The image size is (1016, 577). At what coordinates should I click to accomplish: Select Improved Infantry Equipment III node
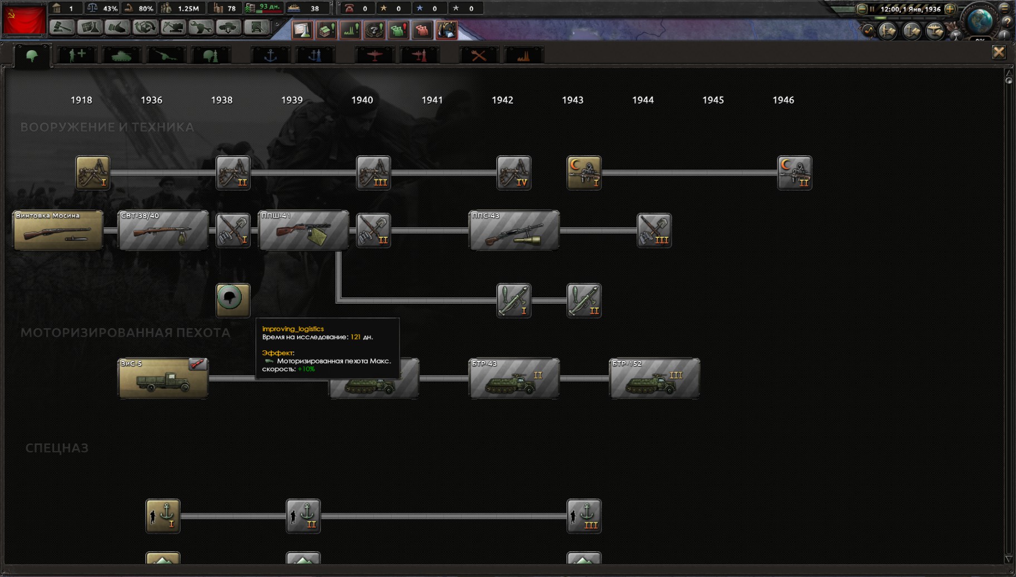(x=654, y=230)
